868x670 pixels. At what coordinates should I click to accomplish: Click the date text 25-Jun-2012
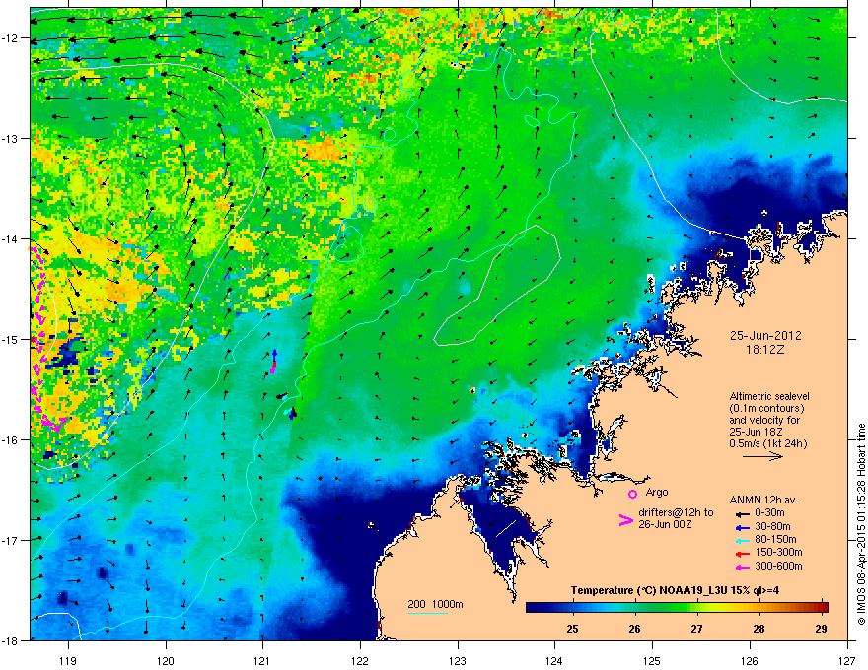coord(765,336)
